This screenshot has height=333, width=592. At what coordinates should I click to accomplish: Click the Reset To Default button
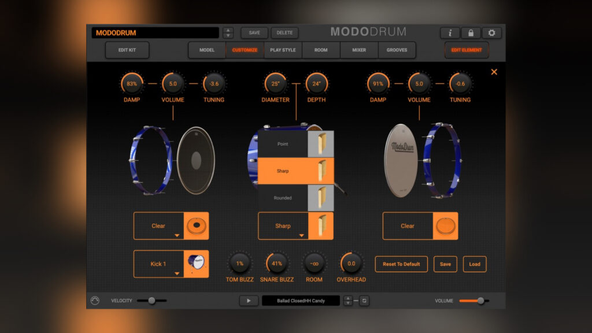[x=401, y=264]
